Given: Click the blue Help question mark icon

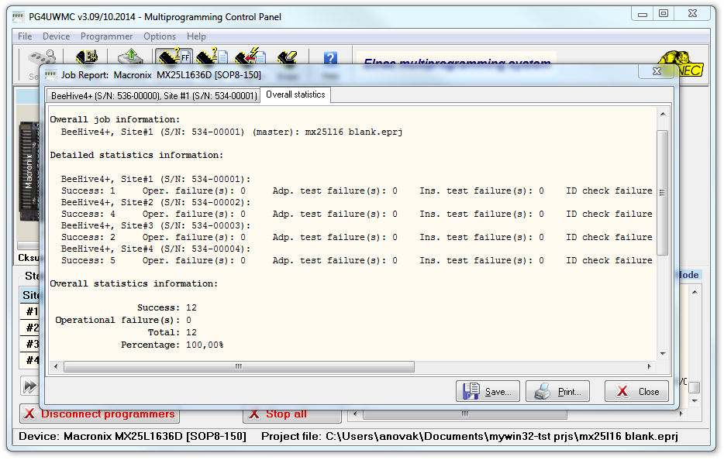Looking at the screenshot, I should [x=330, y=57].
